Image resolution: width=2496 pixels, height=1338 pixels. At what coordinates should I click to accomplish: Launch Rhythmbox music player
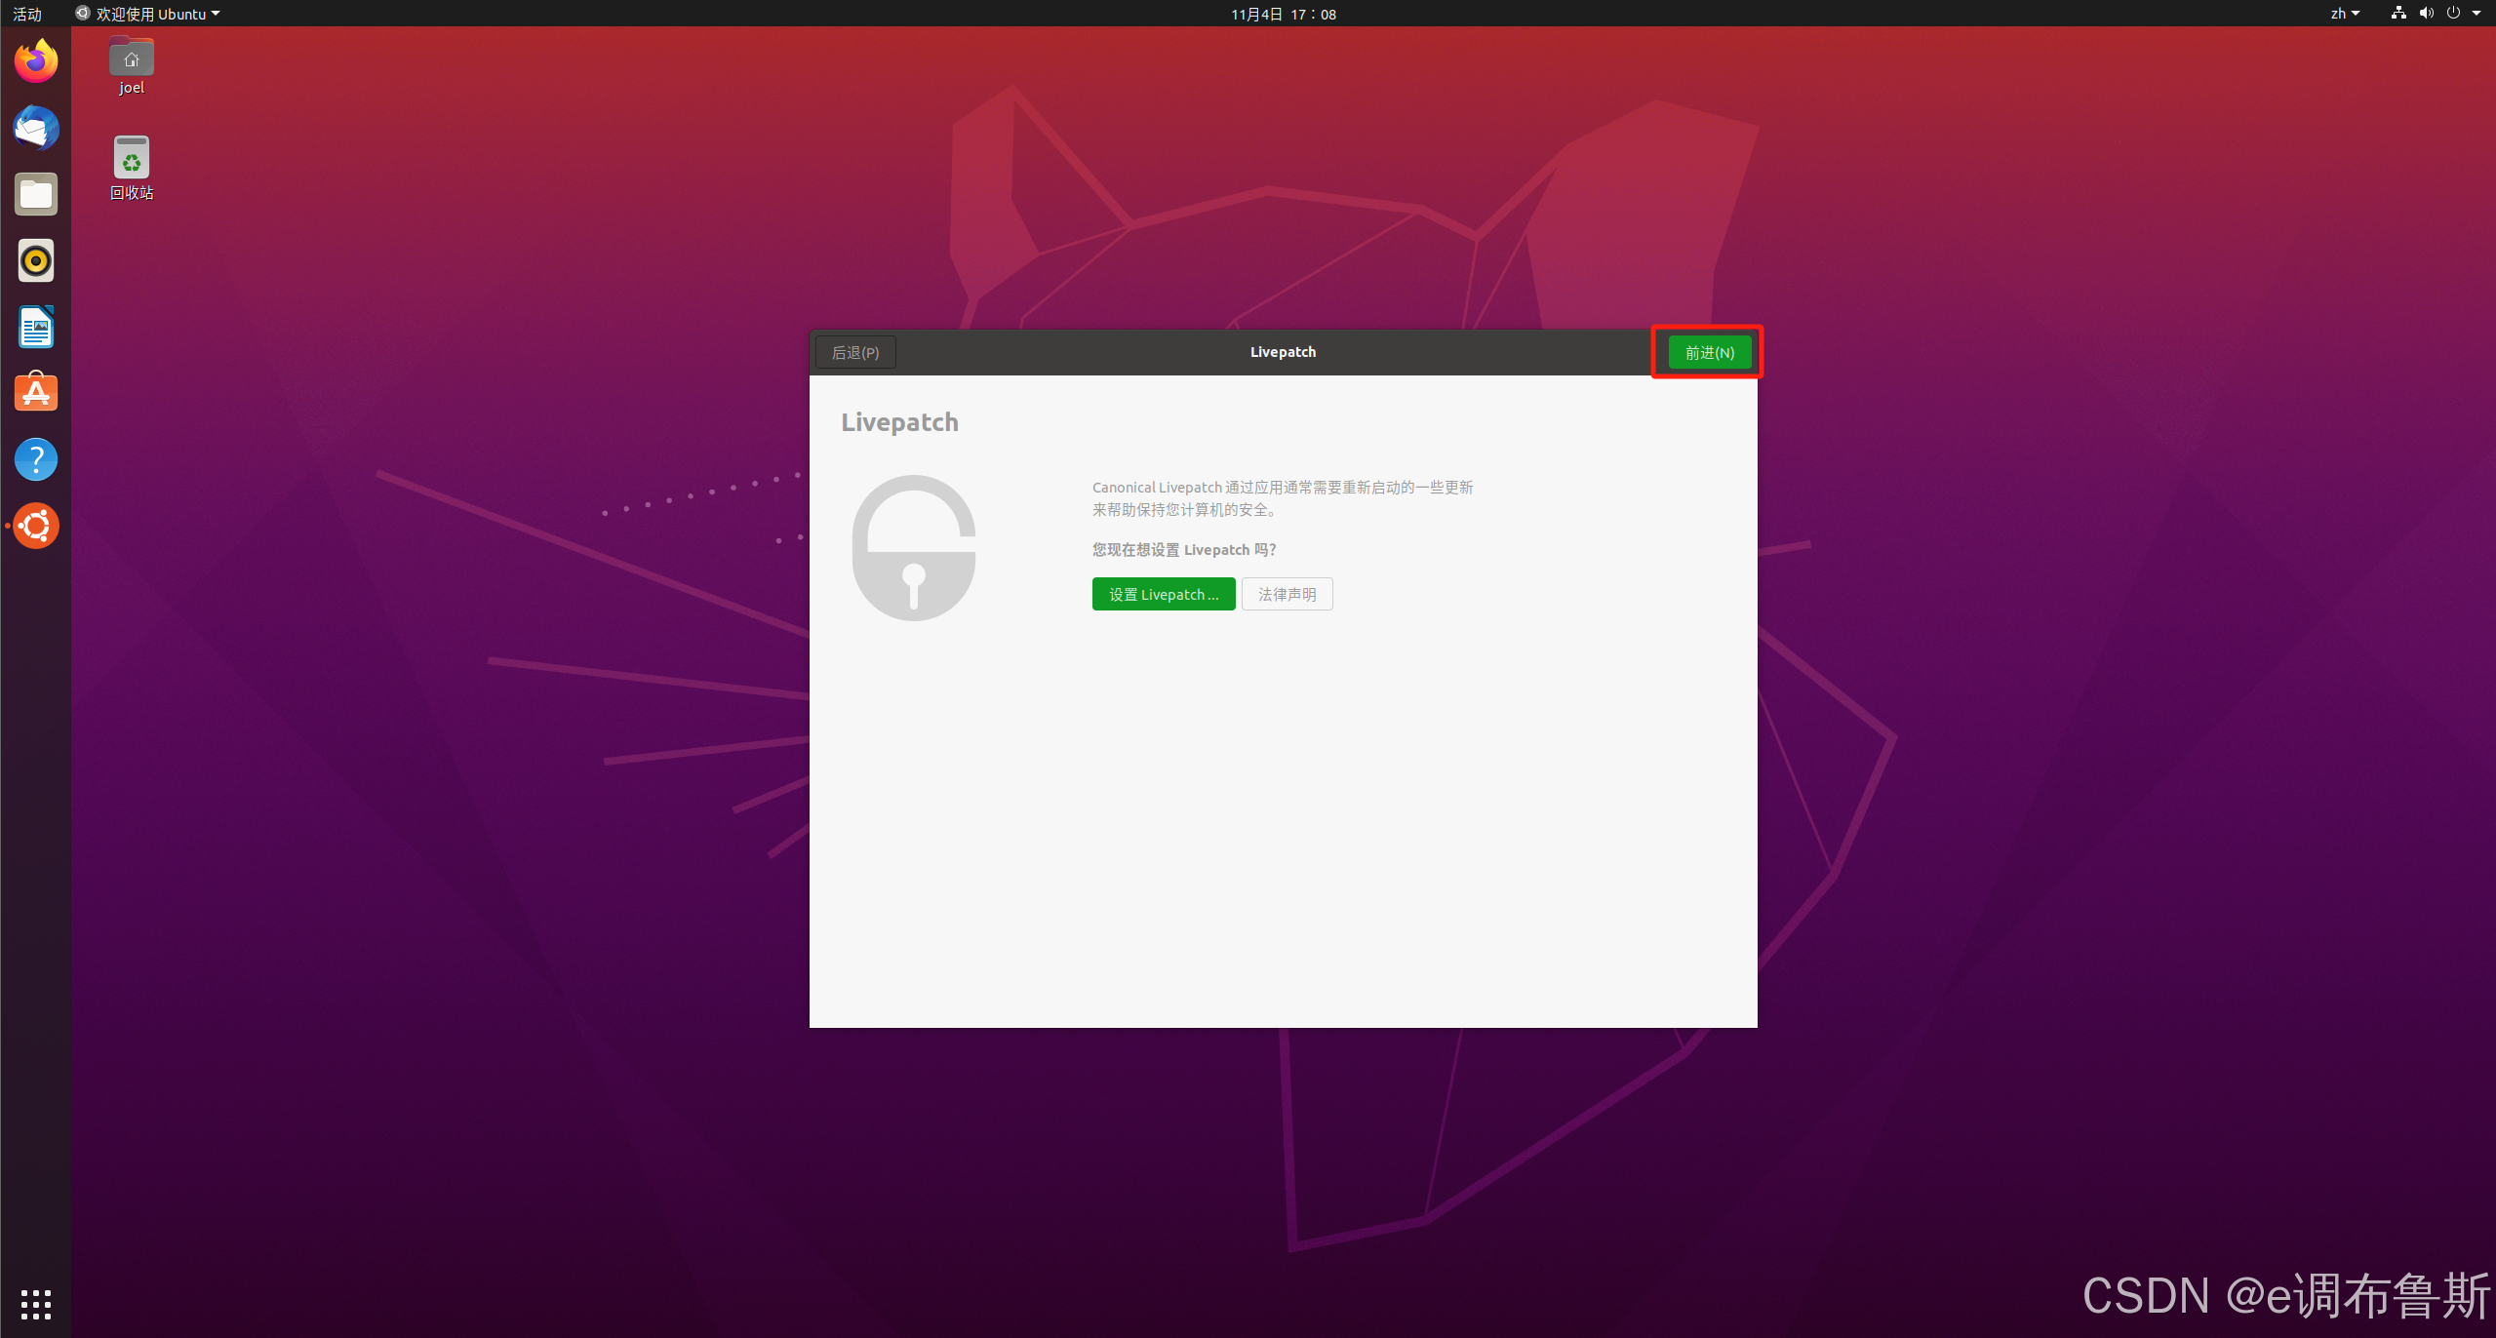[36, 260]
